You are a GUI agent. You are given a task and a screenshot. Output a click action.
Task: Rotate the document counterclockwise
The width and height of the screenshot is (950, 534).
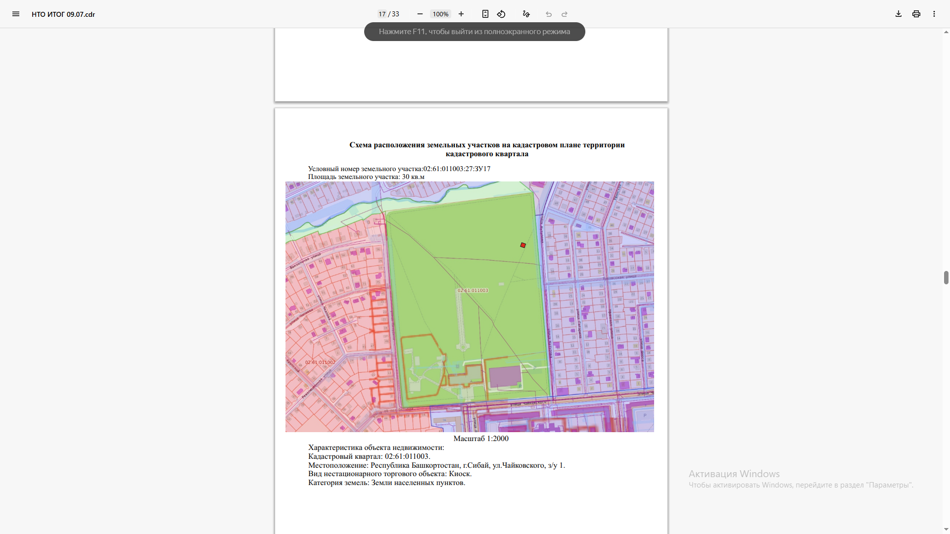click(501, 14)
